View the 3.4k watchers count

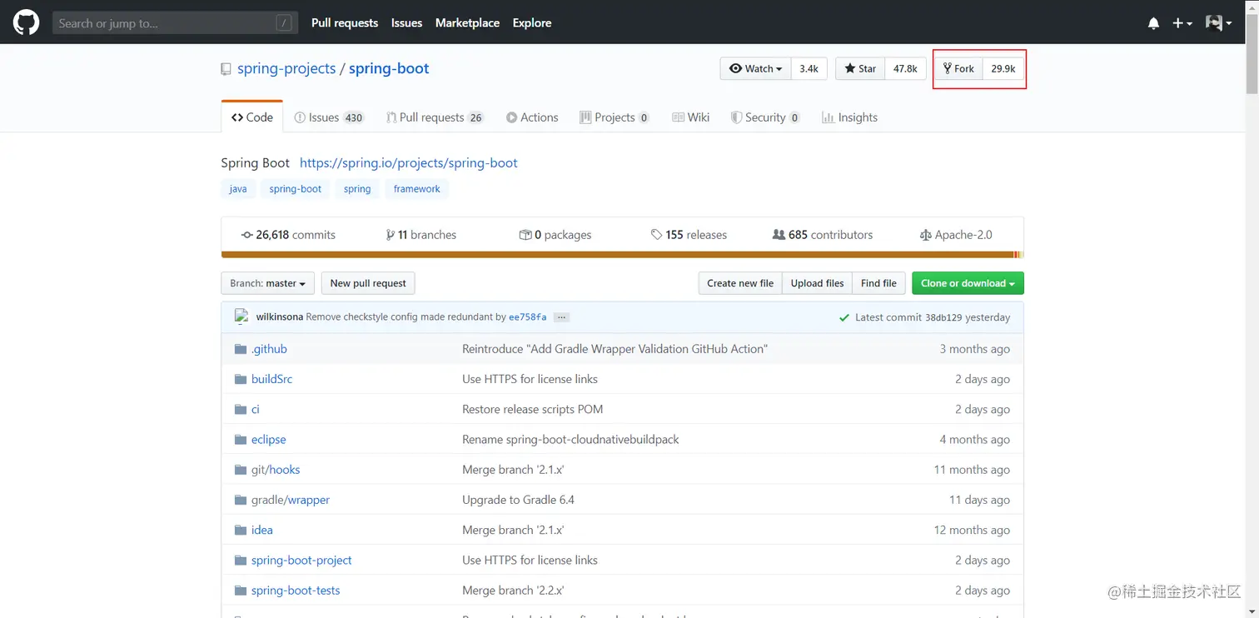click(x=809, y=68)
